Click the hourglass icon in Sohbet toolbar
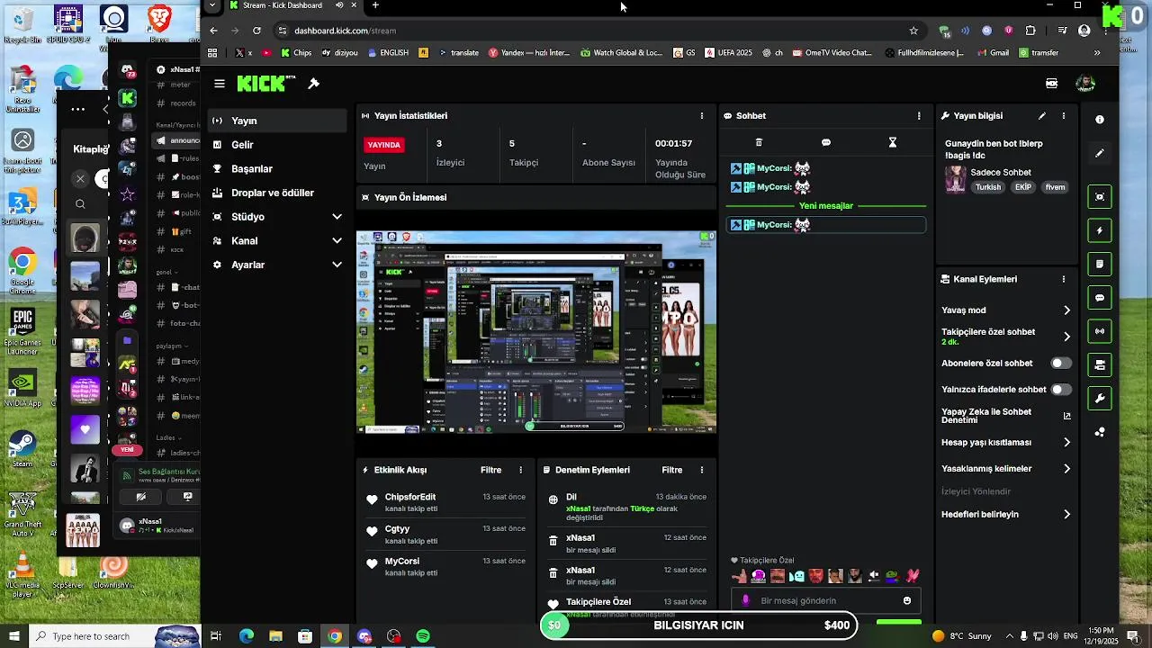This screenshot has width=1152, height=648. tap(893, 142)
